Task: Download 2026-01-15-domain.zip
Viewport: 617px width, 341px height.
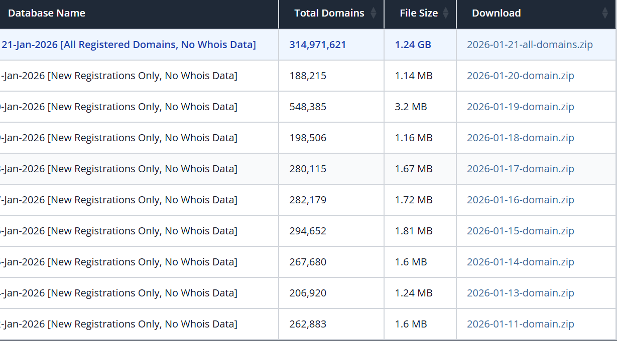Action: pos(521,231)
